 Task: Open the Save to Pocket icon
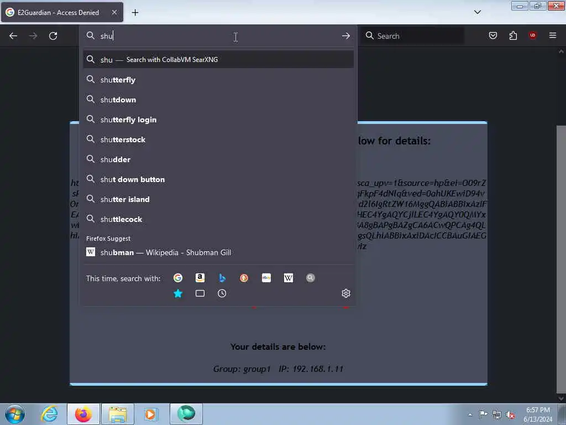click(493, 35)
